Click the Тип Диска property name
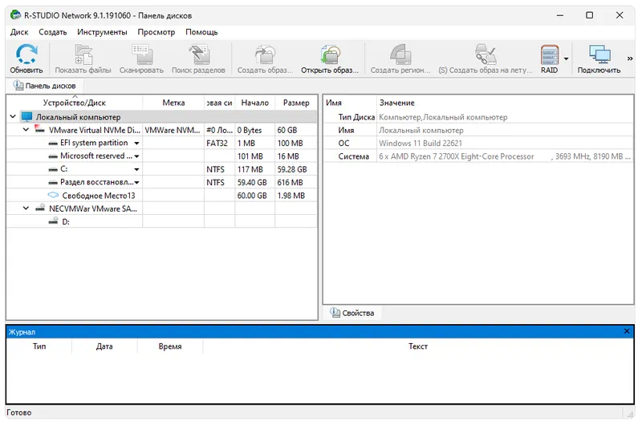The width and height of the screenshot is (642, 425). (x=356, y=117)
